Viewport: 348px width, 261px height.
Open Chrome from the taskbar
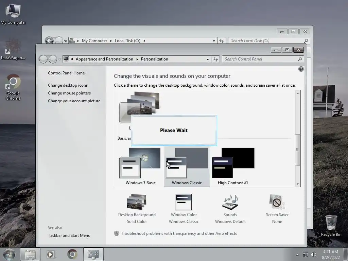(72, 254)
